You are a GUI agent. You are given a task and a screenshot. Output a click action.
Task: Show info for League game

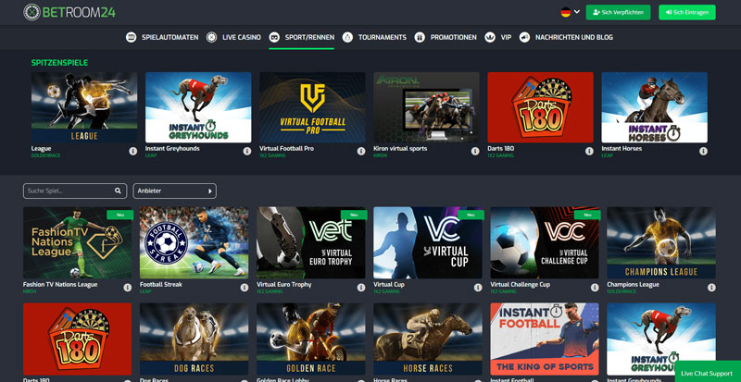pyautogui.click(x=132, y=151)
